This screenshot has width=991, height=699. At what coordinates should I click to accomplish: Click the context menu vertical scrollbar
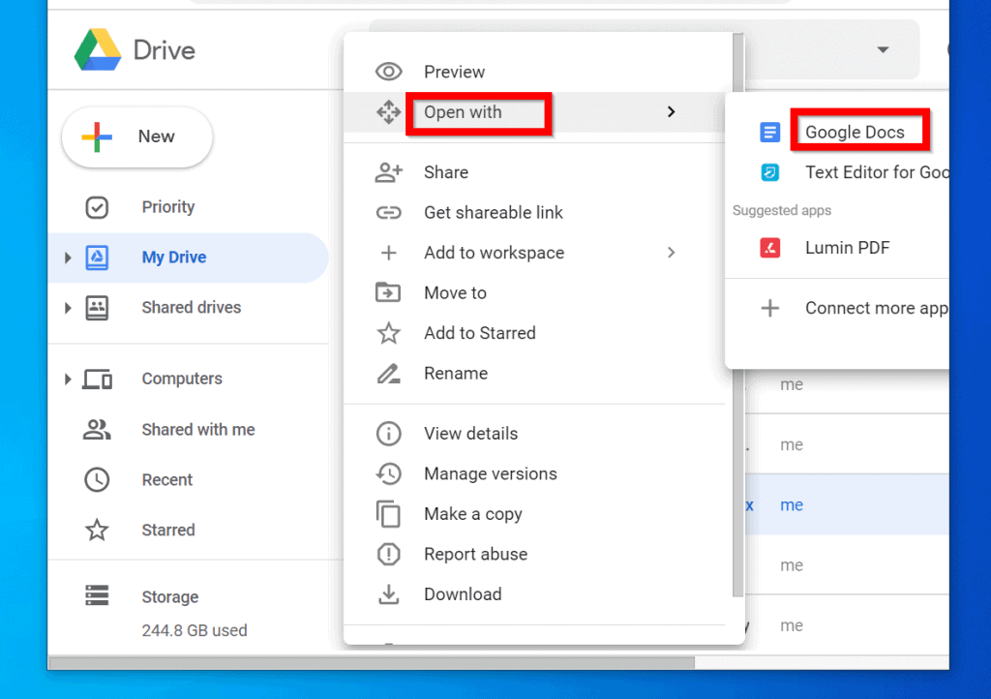pos(737,315)
